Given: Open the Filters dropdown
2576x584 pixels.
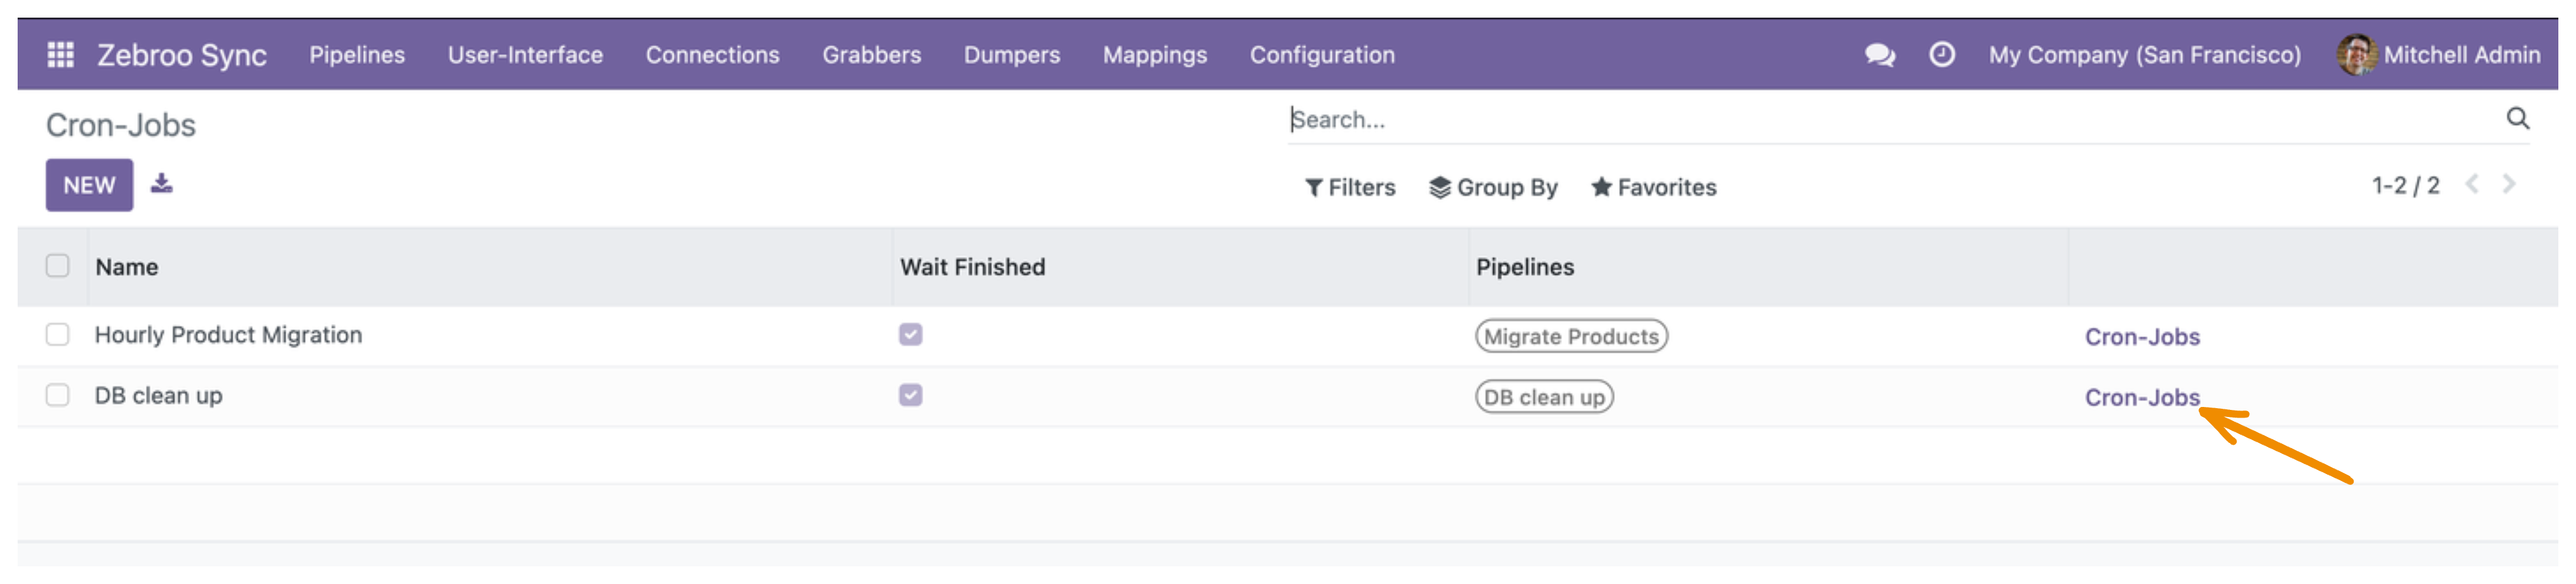Looking at the screenshot, I should [x=1350, y=187].
